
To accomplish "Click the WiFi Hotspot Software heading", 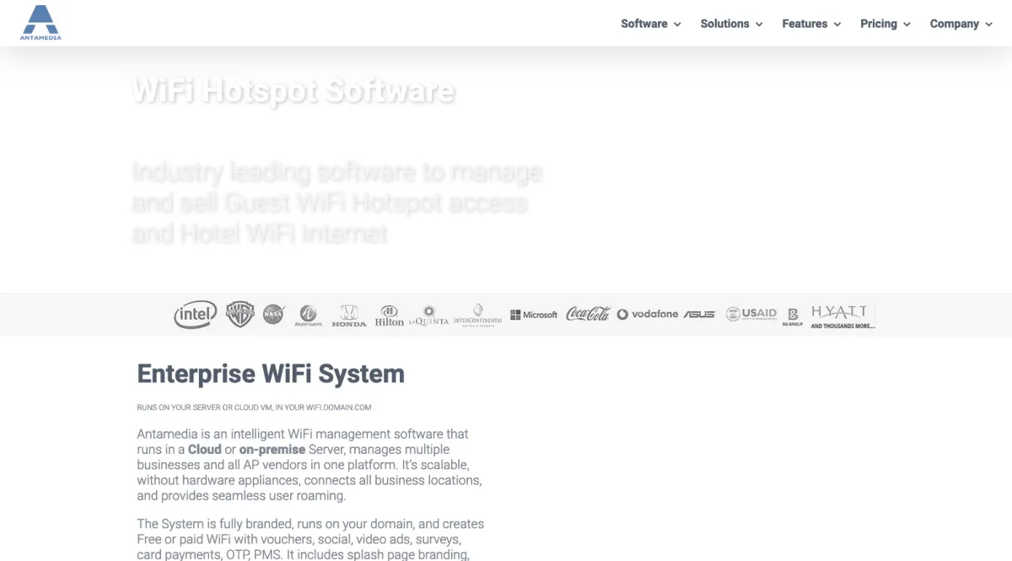I will click(x=294, y=91).
